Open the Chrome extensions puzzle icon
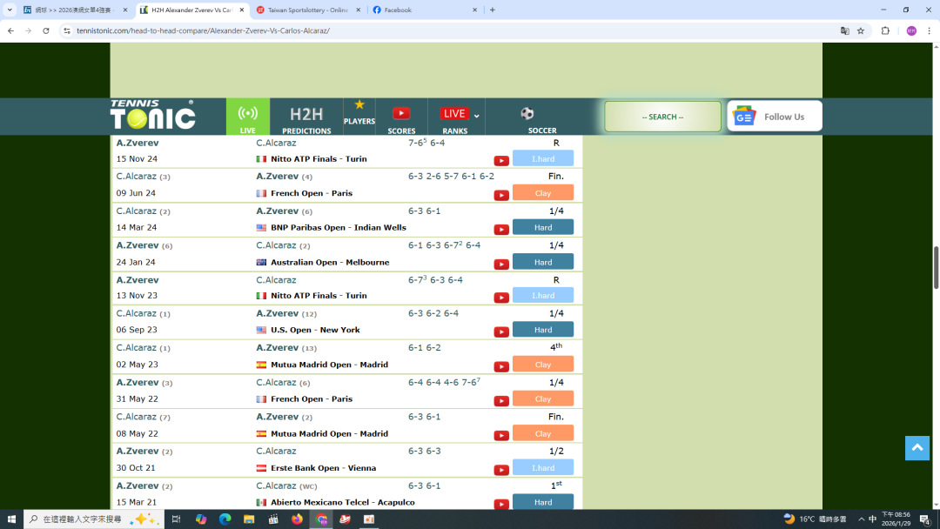Screen dimensions: 940x529 point(885,30)
